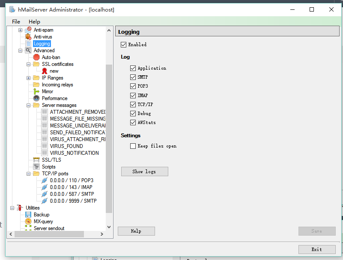
Task: Click the Help button at bottom
Action: pyautogui.click(x=136, y=231)
